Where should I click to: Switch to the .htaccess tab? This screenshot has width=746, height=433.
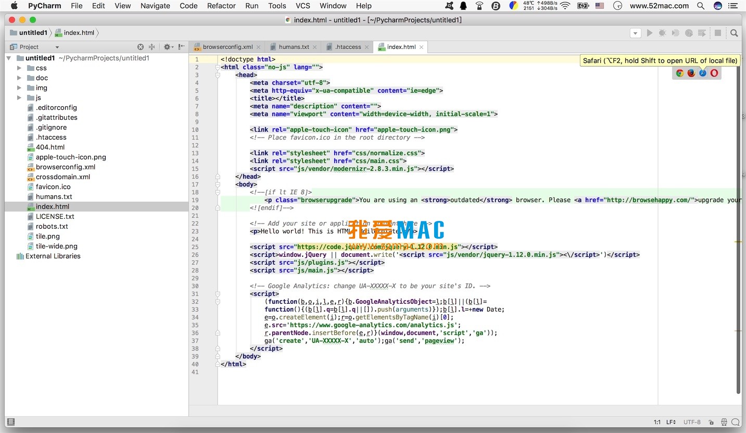(x=348, y=47)
